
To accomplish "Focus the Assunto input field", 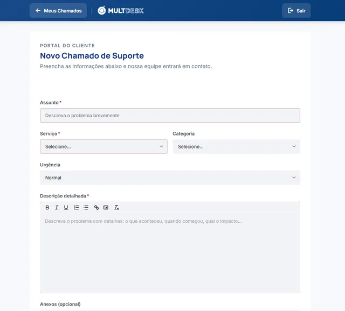I will click(x=170, y=116).
